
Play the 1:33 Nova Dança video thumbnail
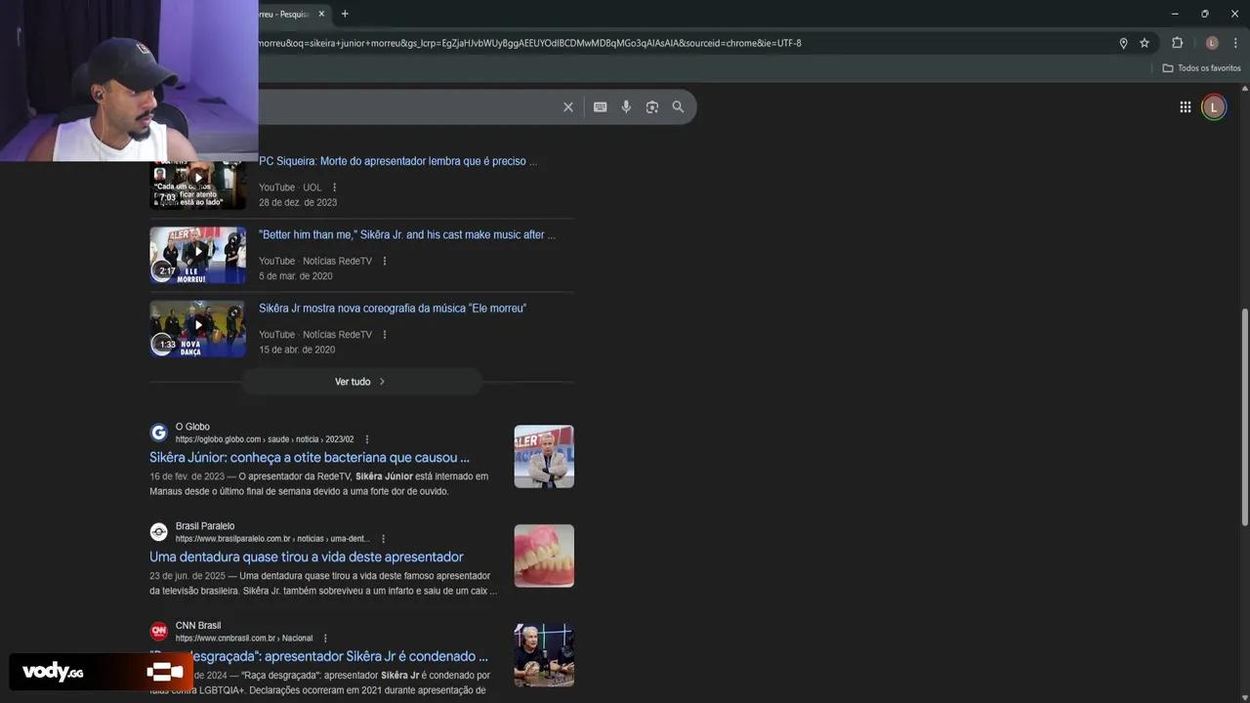198,328
